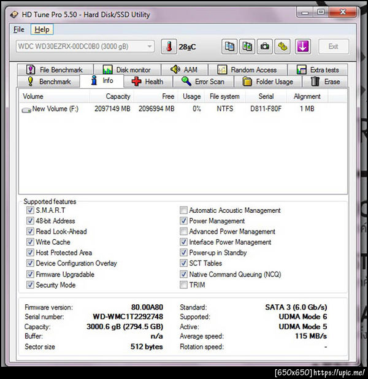Toggle Device Configuration Overlay checkbox
The height and width of the screenshot is (379, 368).
tap(30, 263)
